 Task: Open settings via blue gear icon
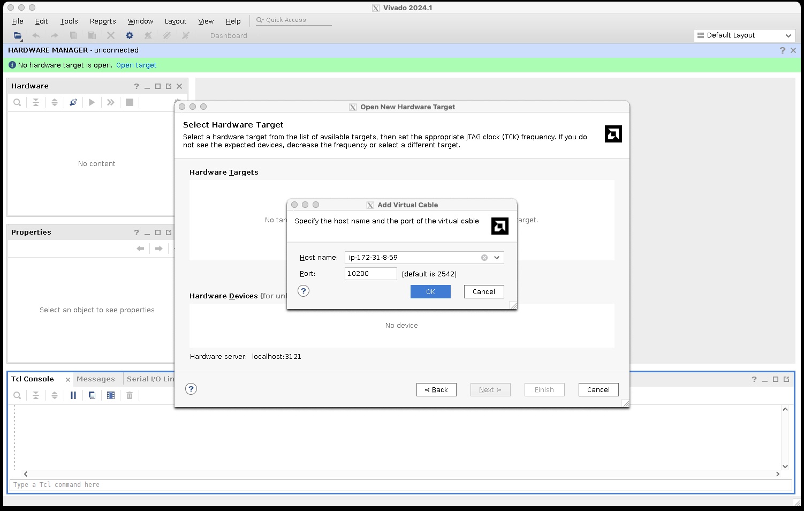pos(130,35)
